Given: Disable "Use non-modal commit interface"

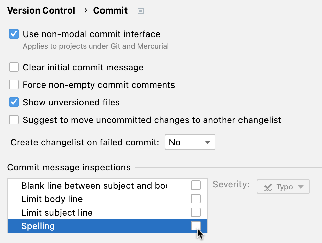Looking at the screenshot, I should [14, 34].
